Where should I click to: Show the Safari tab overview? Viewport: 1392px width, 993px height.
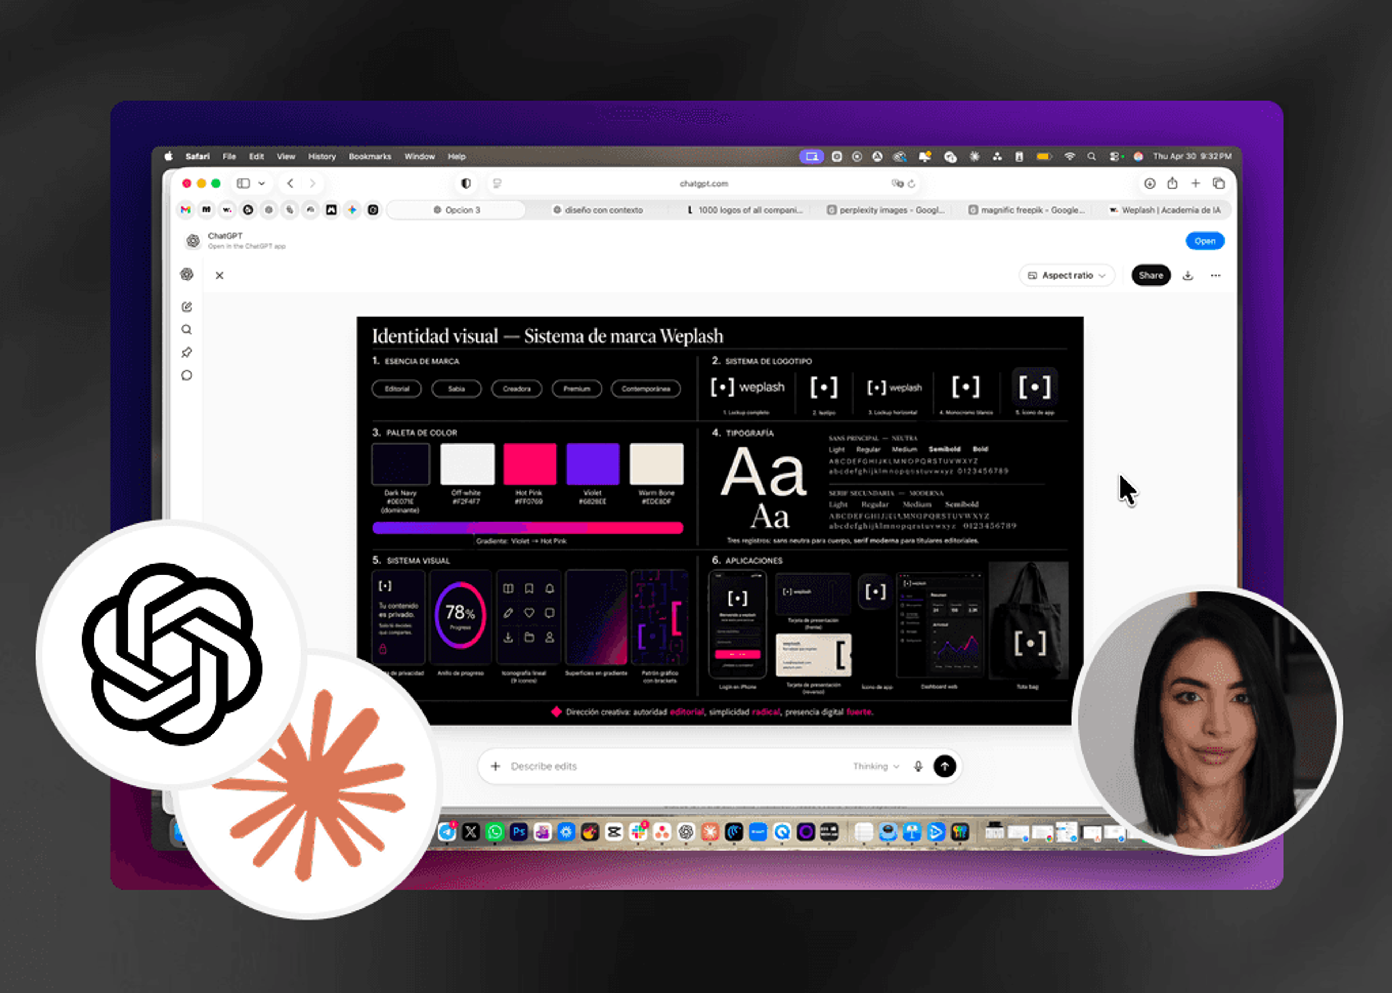coord(1219,183)
